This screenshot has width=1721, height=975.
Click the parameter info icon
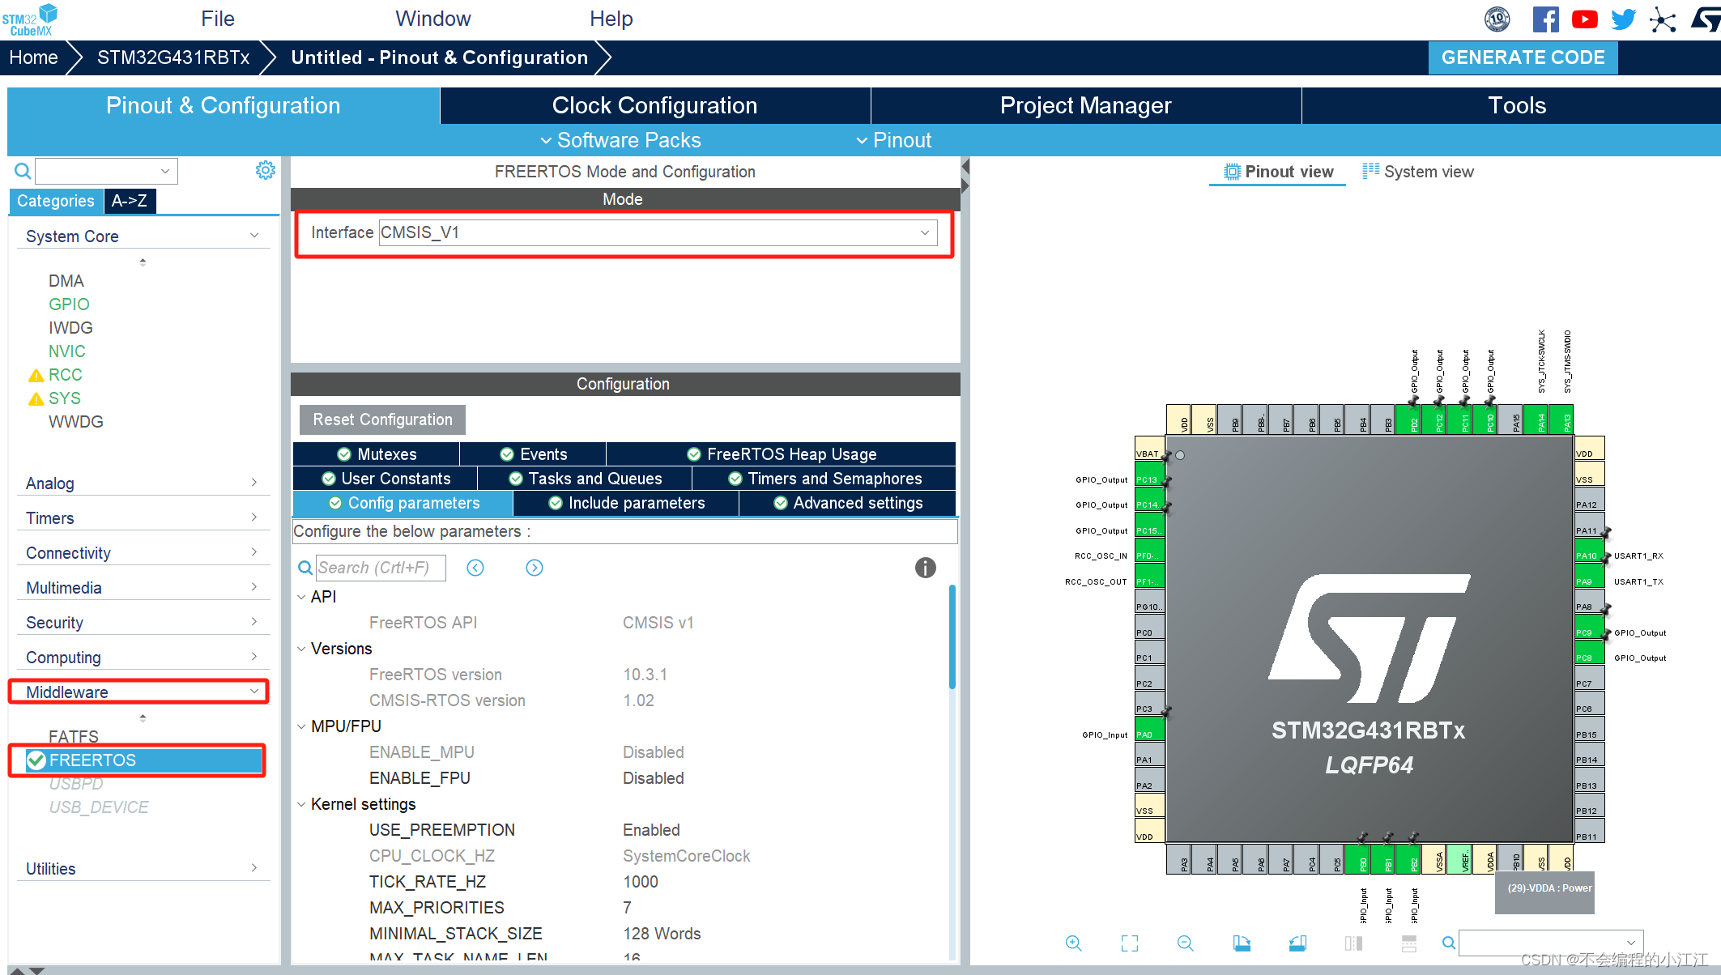point(925,568)
